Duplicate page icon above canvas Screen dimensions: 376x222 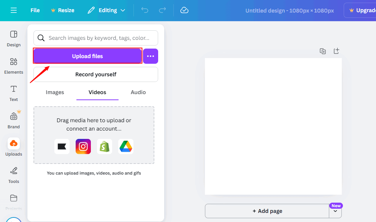pos(323,51)
